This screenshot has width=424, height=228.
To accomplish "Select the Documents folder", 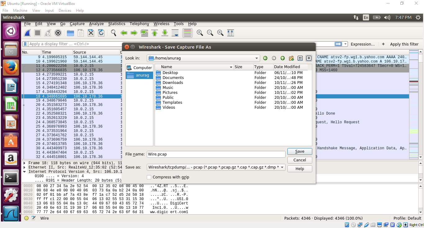I will pos(173,78).
